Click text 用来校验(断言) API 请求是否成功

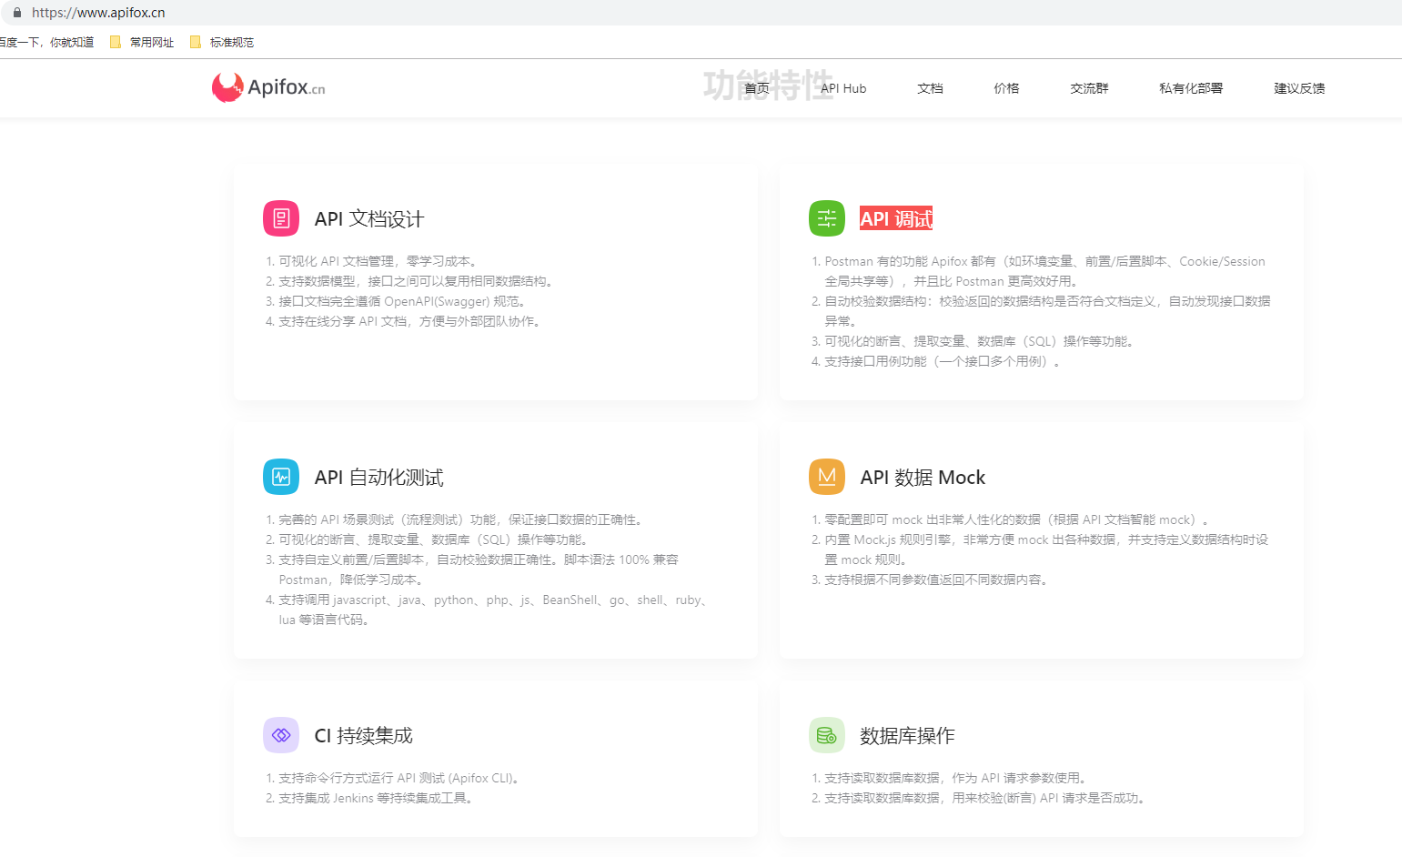pyautogui.click(x=1045, y=798)
